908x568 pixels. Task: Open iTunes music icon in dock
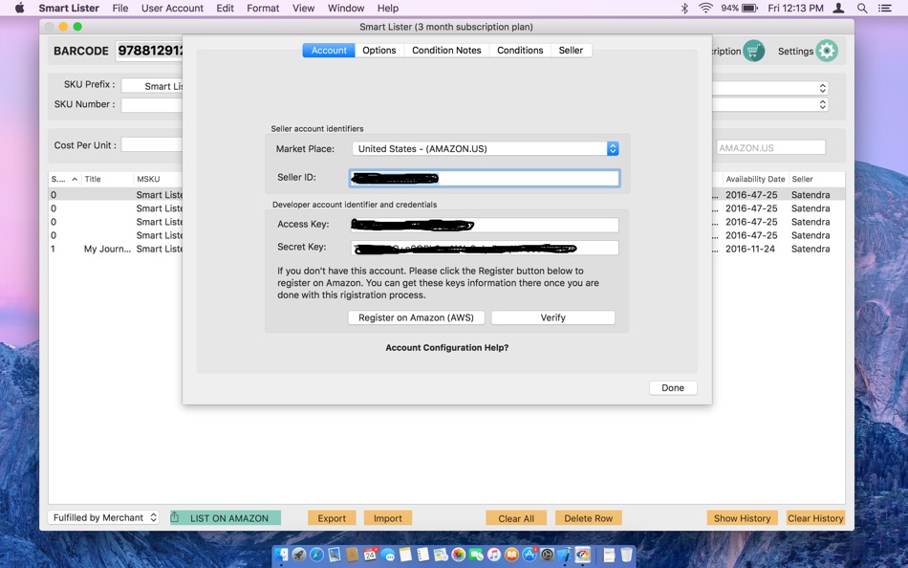[494, 555]
